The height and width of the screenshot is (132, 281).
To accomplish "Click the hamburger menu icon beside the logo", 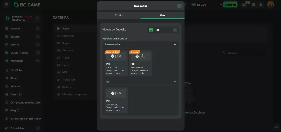I will coord(7,5).
